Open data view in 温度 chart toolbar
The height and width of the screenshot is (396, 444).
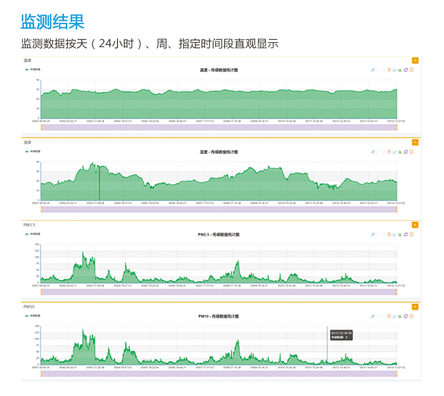pos(389,70)
